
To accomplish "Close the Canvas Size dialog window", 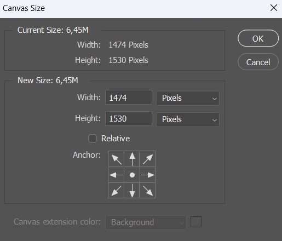I will click(x=274, y=8).
